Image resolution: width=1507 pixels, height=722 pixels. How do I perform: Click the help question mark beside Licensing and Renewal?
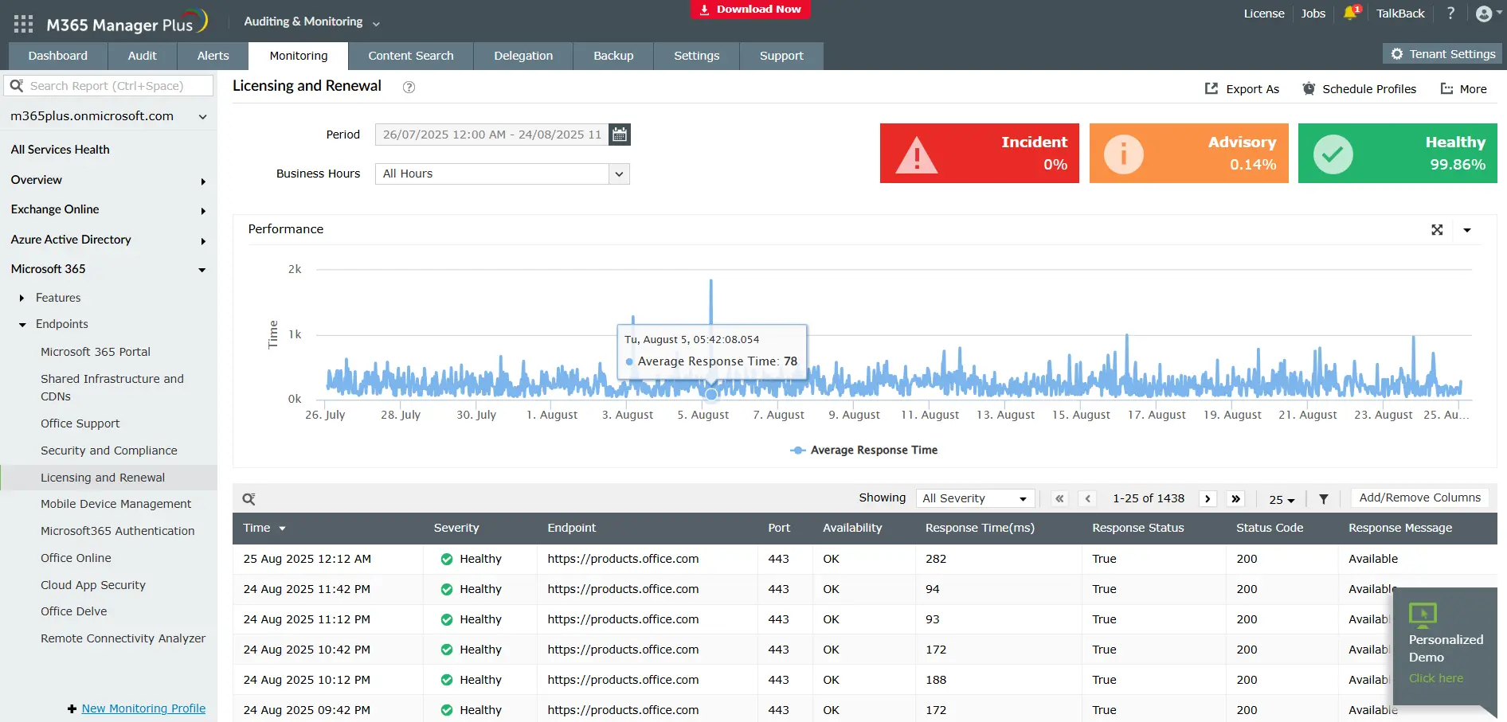409,88
